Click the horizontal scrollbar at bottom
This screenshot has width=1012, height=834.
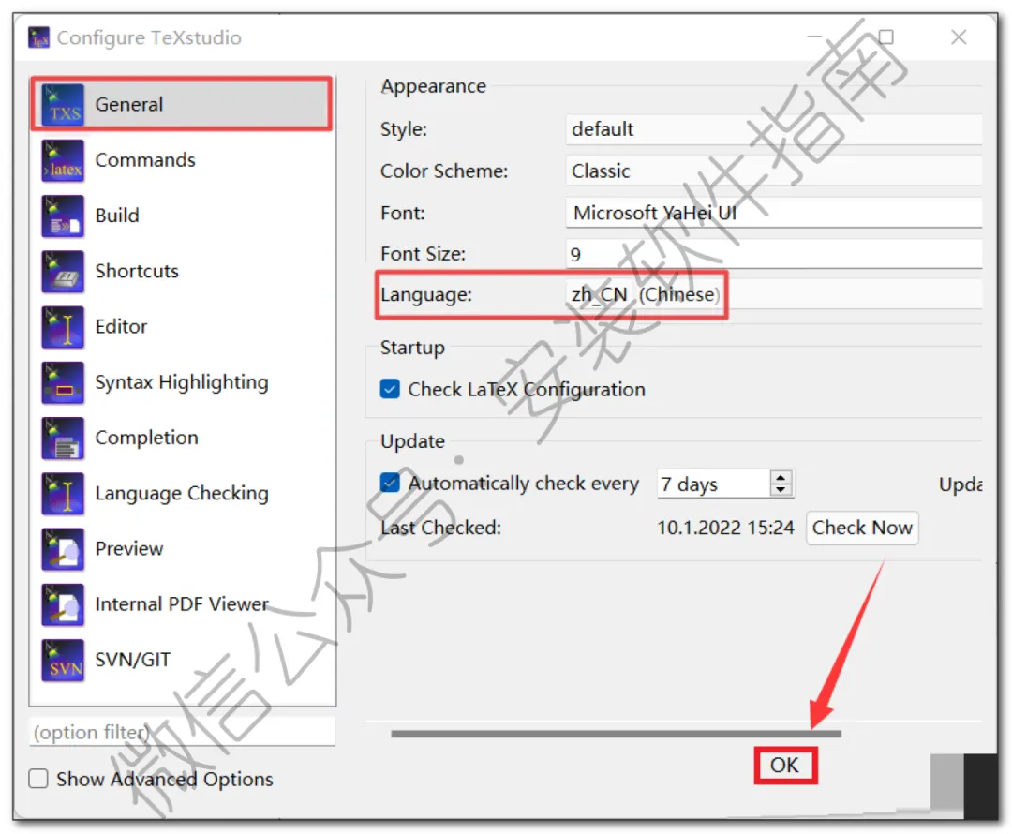tap(616, 734)
